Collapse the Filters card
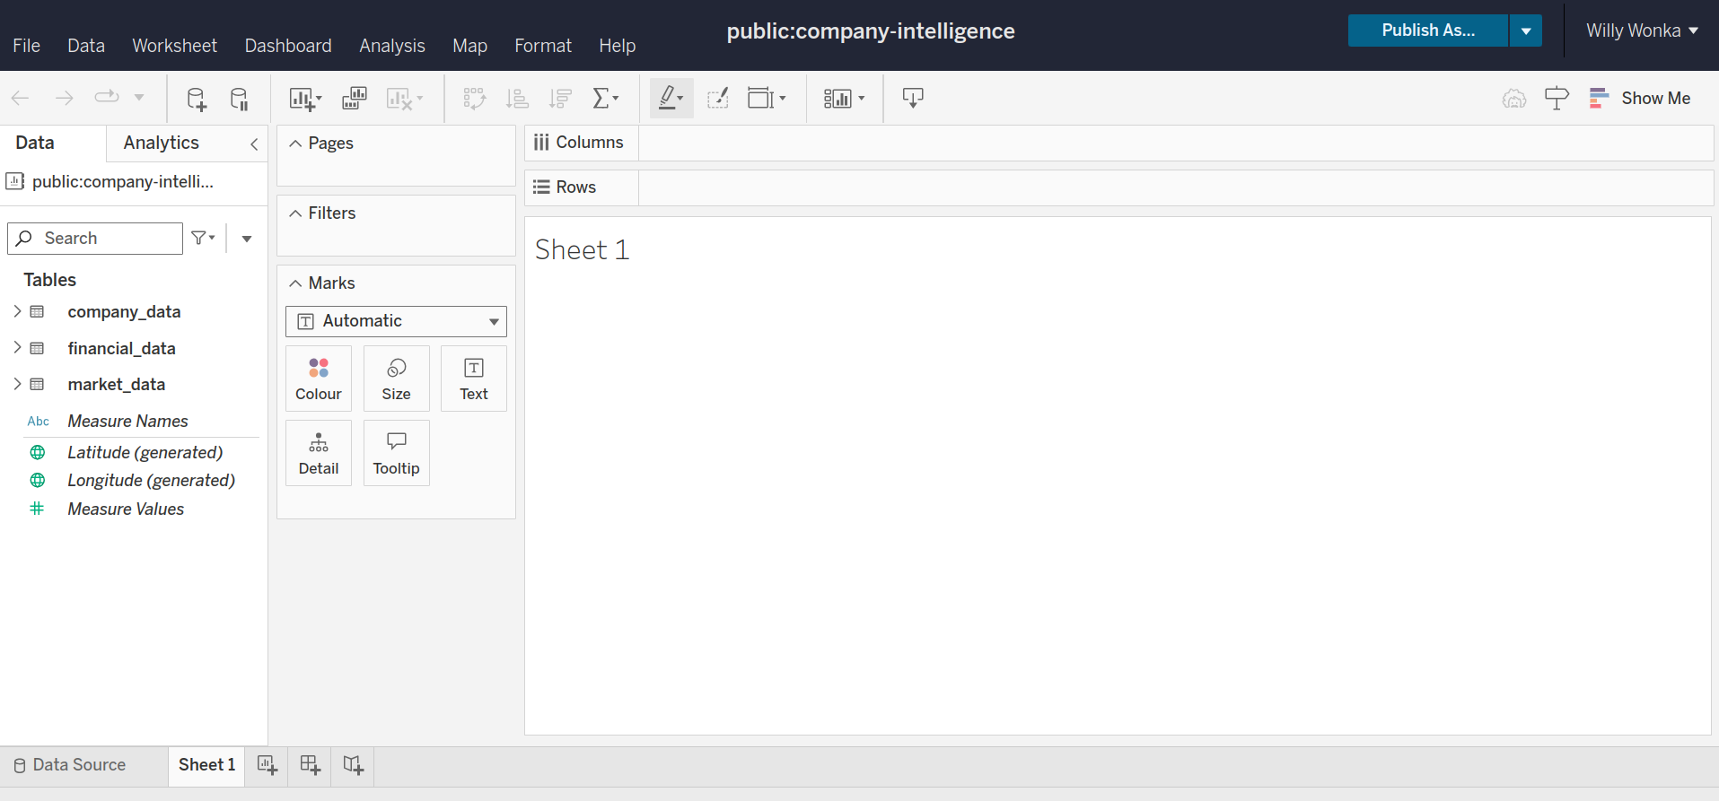Viewport: 1719px width, 801px height. coord(295,213)
